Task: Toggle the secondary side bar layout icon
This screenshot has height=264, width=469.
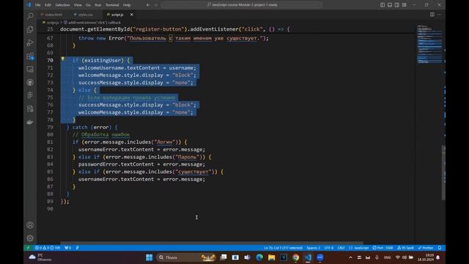Action: (x=397, y=5)
